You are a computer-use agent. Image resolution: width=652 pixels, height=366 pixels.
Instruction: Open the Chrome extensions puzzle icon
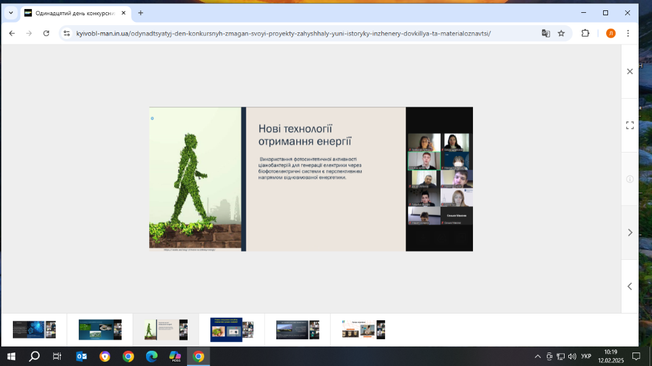(585, 34)
